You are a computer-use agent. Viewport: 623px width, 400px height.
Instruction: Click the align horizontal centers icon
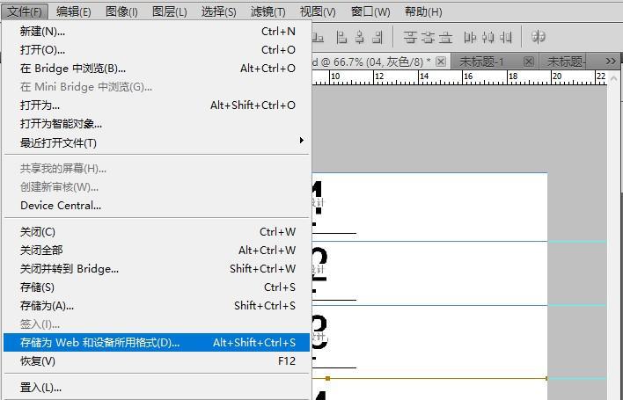pos(359,37)
